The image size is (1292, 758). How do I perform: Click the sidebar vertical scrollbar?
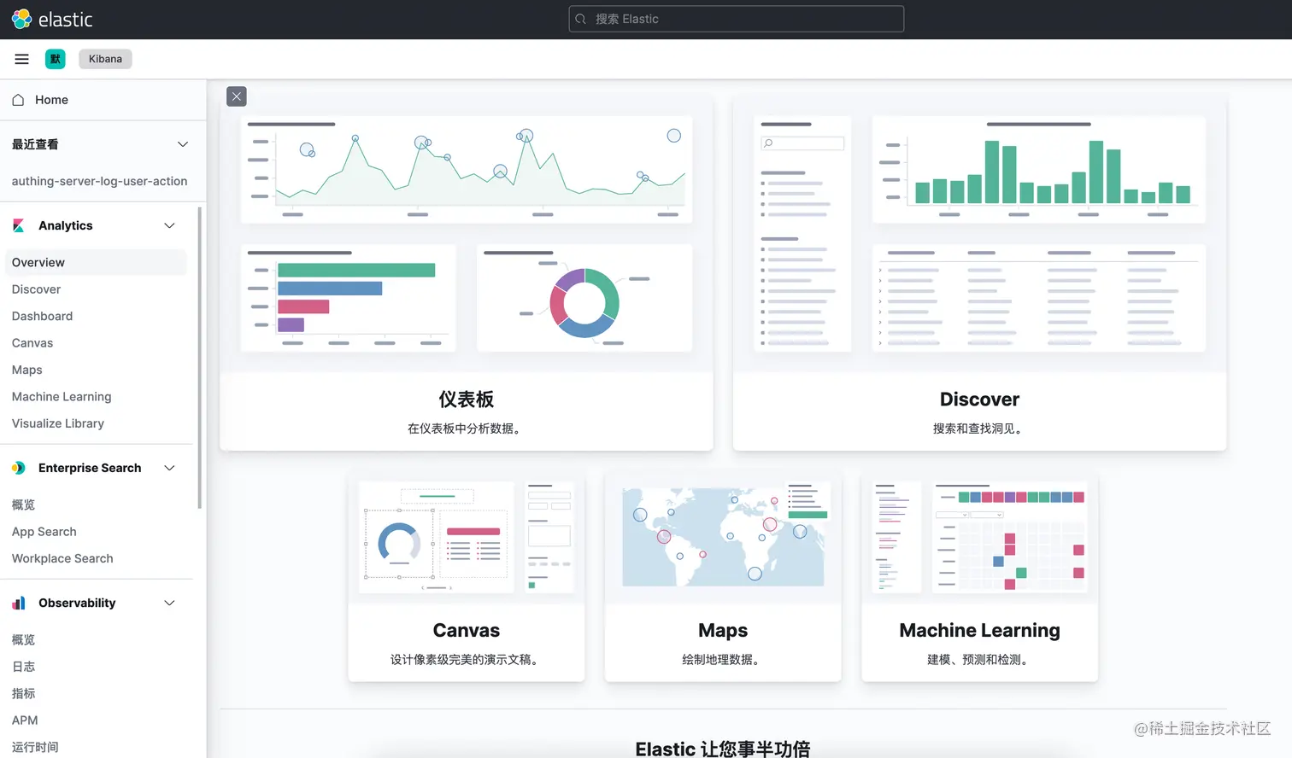pyautogui.click(x=200, y=359)
